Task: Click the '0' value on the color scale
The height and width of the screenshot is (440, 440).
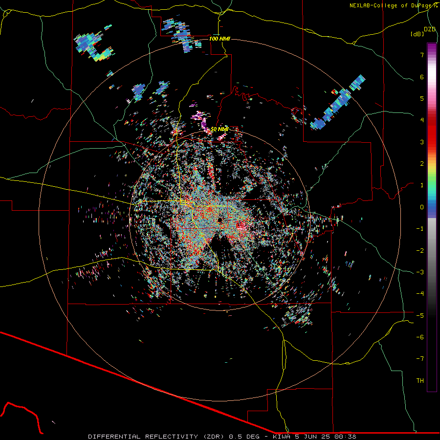Action: pos(422,207)
